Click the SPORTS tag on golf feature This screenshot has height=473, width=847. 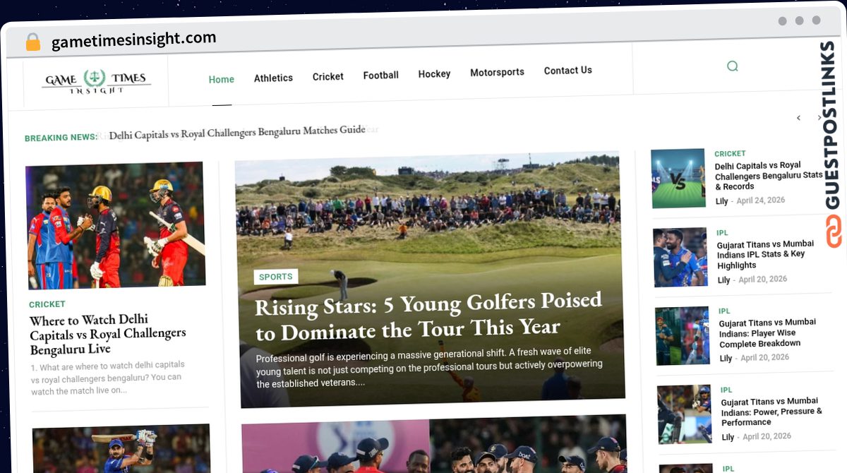276,277
